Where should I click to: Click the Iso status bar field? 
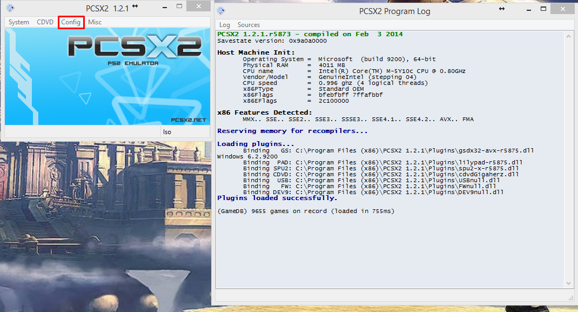tap(185, 131)
